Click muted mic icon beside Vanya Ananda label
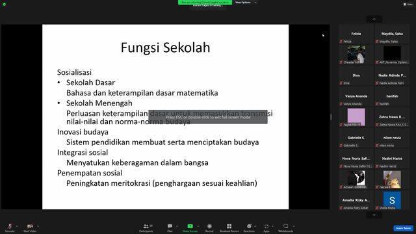The height and width of the screenshot is (234, 416). coord(341,104)
